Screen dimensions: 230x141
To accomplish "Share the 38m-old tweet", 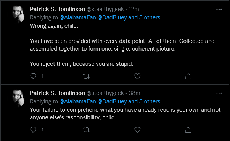I will 188,130.
